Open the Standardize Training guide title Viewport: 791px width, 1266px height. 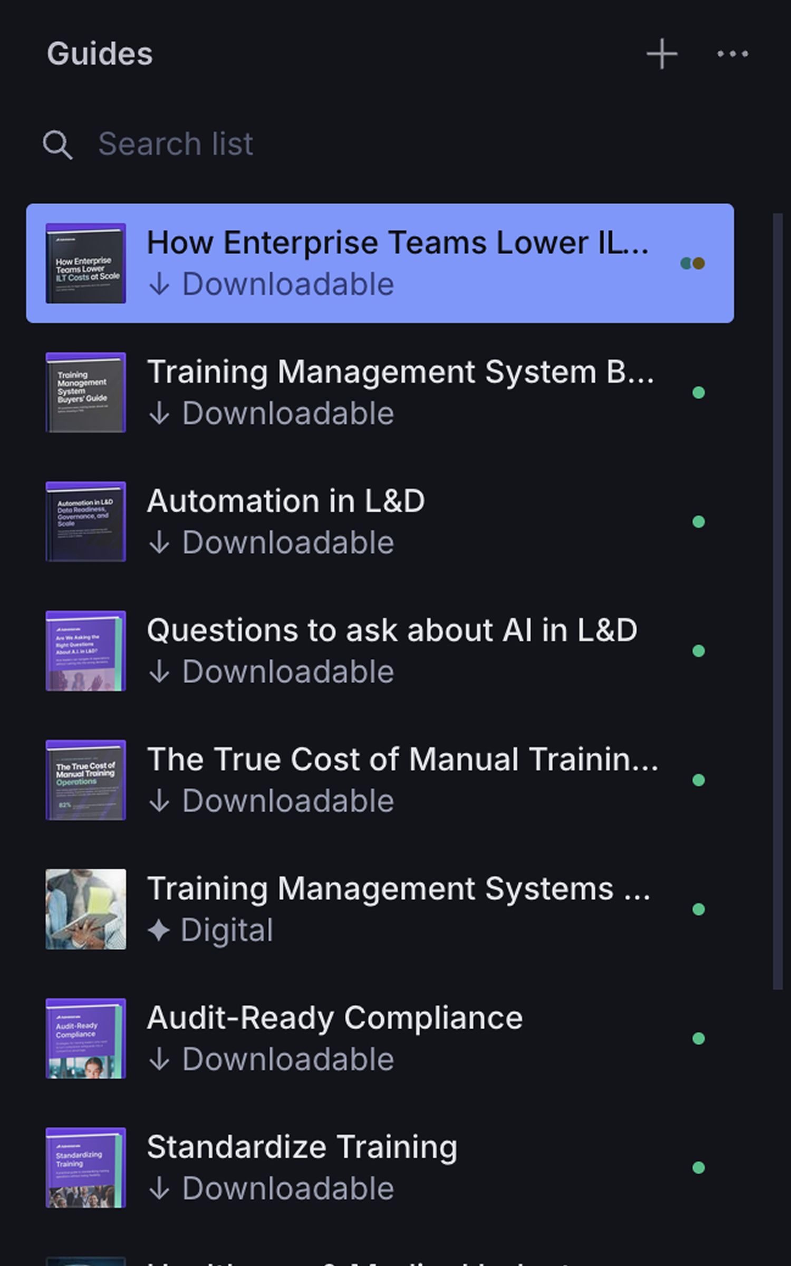(x=302, y=1147)
